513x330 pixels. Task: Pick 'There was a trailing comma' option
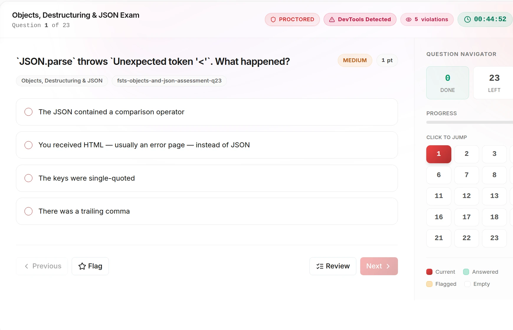207,211
